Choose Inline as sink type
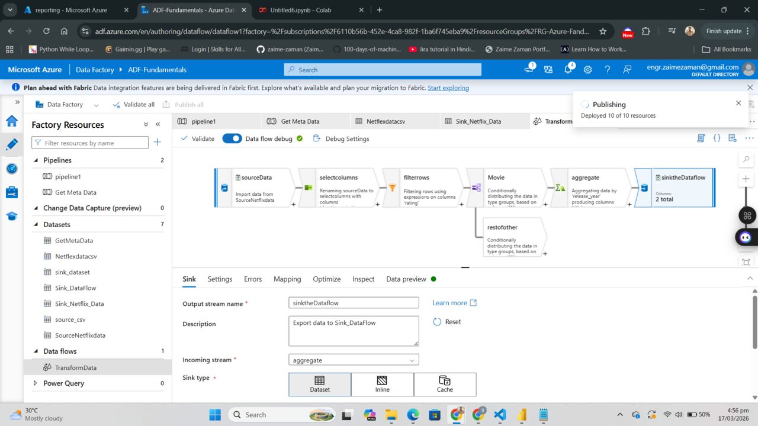Screen dimensions: 758x426 pyautogui.click(x=383, y=384)
